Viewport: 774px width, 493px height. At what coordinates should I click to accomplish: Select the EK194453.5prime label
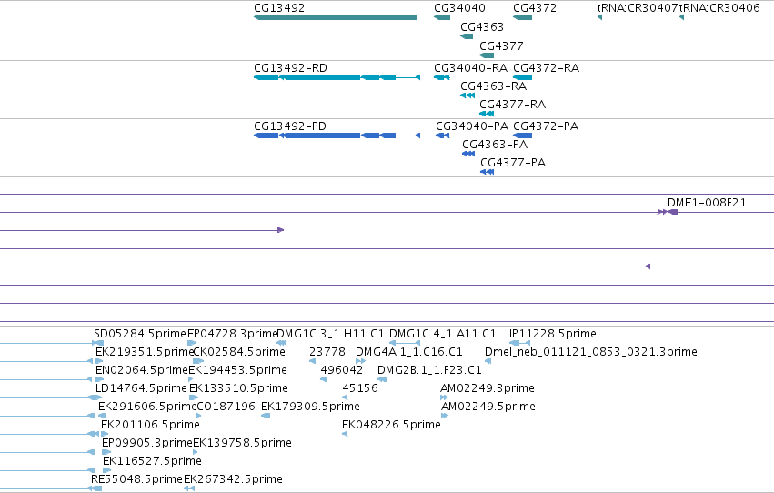[x=237, y=370]
